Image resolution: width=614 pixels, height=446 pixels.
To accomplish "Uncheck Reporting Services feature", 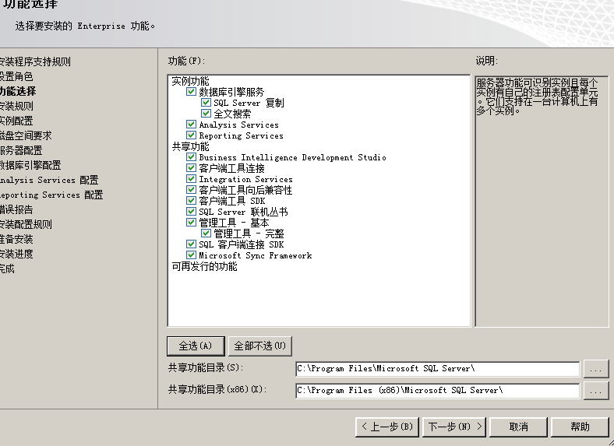I will pyautogui.click(x=191, y=135).
